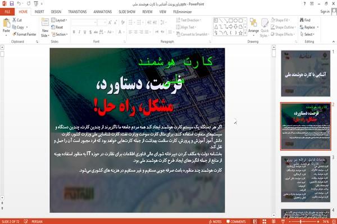Click the Sign in link
The width and height of the screenshot is (337, 224).
[x=325, y=12]
